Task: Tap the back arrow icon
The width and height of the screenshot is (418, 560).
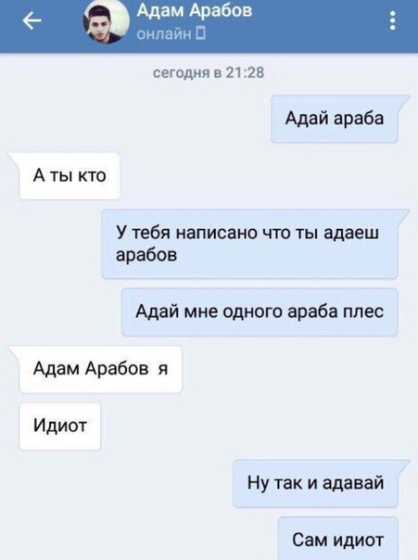Action: (32, 20)
